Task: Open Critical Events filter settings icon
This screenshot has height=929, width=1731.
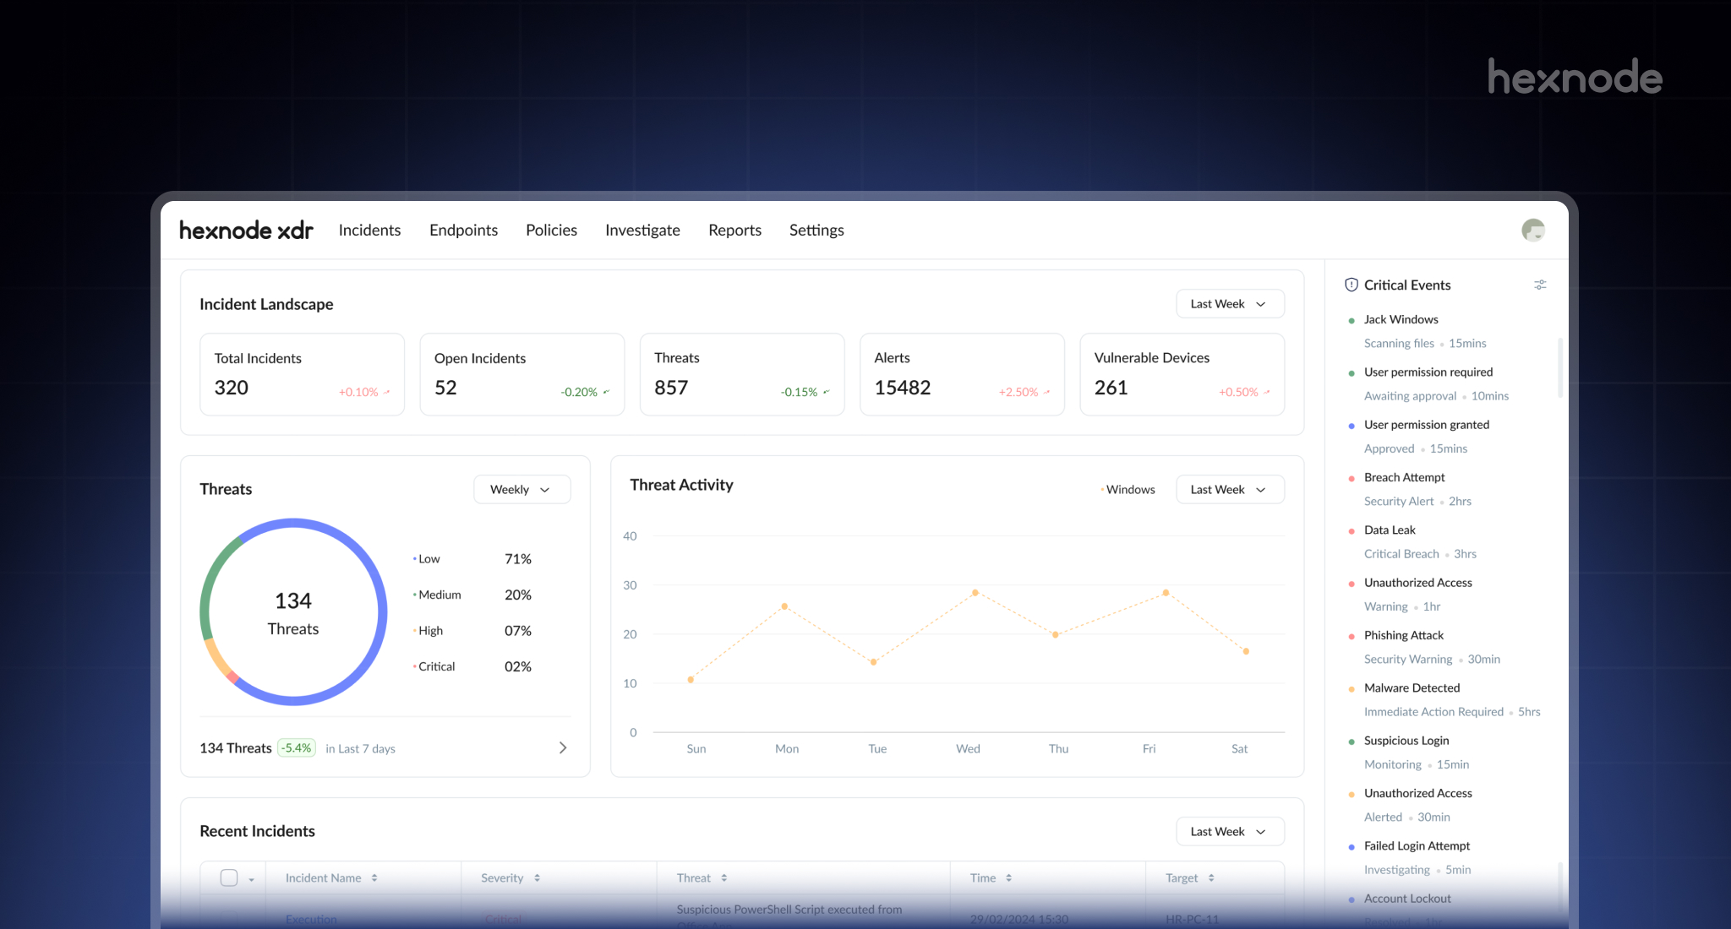Action: pos(1540,285)
